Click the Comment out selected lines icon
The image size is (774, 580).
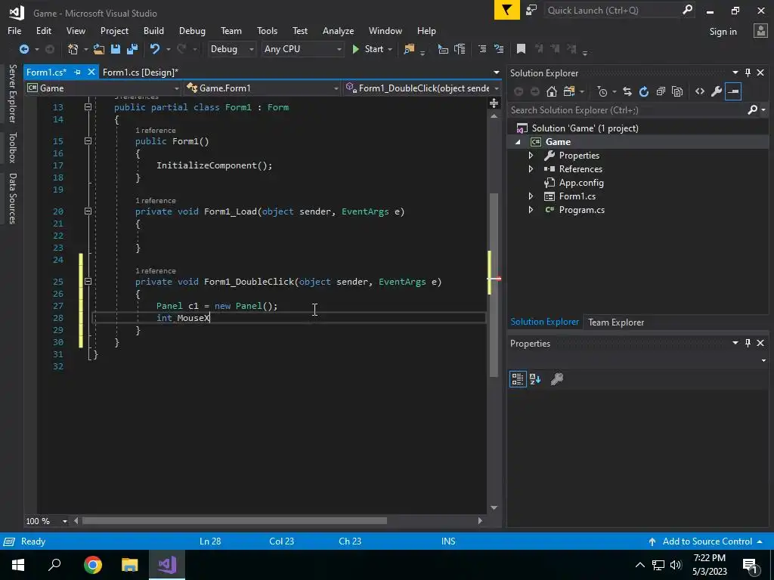(x=481, y=49)
